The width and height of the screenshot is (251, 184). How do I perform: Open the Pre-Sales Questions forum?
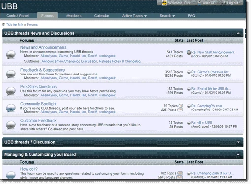click(x=38, y=87)
